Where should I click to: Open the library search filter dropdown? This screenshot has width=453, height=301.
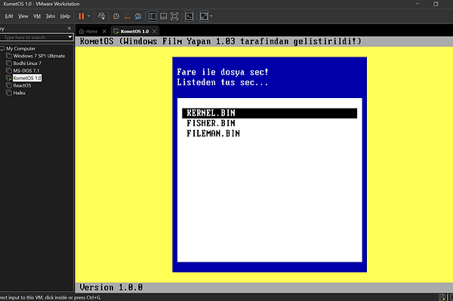[69, 37]
